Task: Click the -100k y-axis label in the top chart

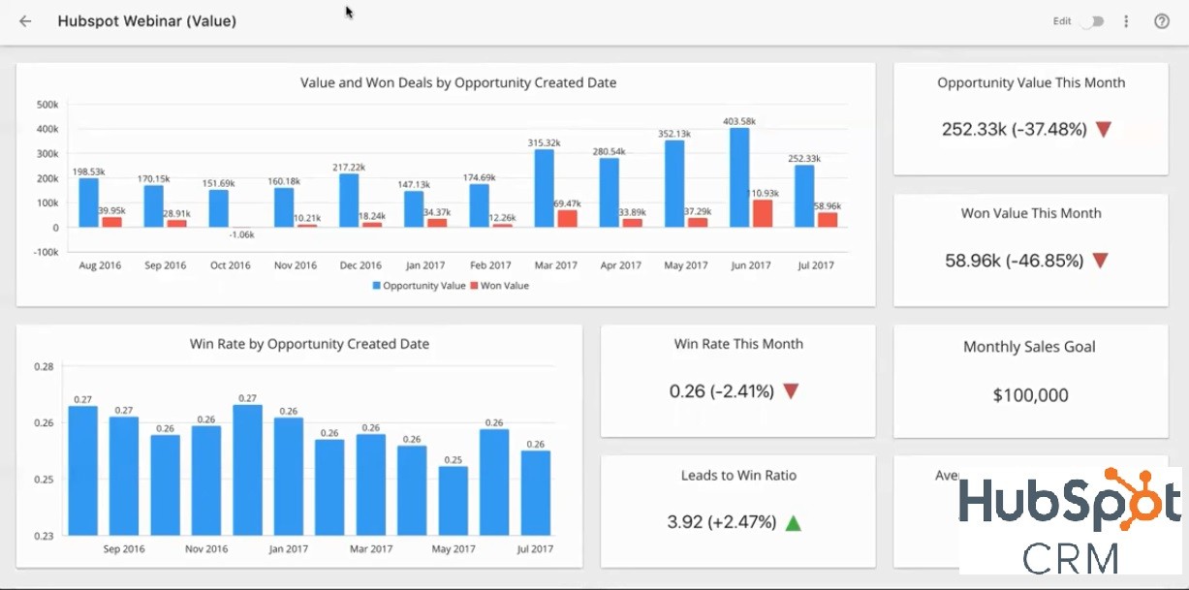Action: pyautogui.click(x=46, y=252)
